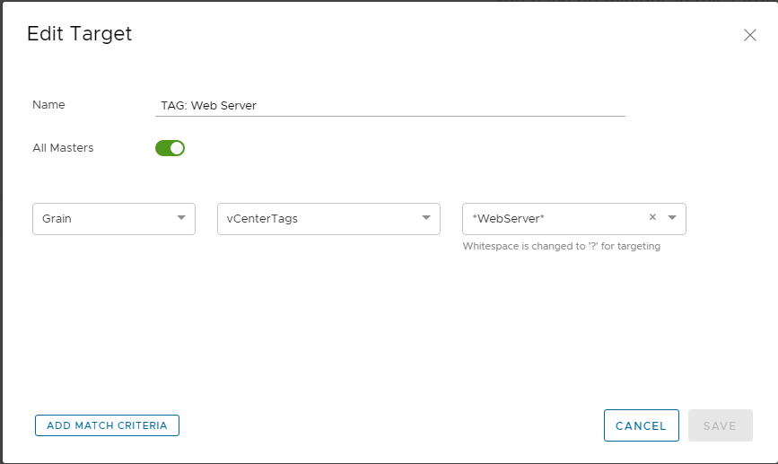Click the down arrow beside *WebServer* value
The width and height of the screenshot is (778, 464).
[x=672, y=218]
